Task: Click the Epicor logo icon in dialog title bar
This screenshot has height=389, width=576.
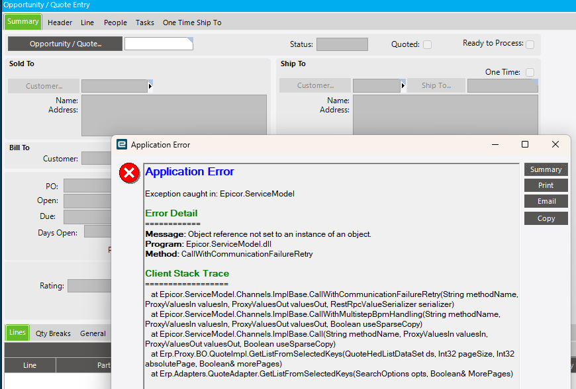Action: click(122, 144)
